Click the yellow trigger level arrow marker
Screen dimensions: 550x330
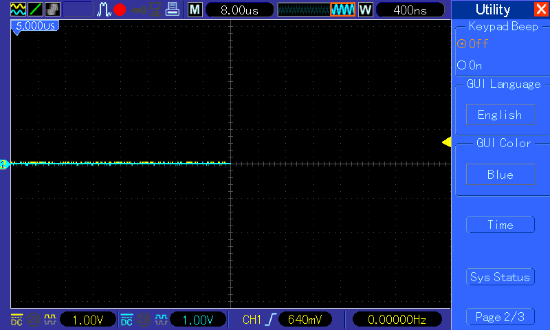click(x=446, y=142)
